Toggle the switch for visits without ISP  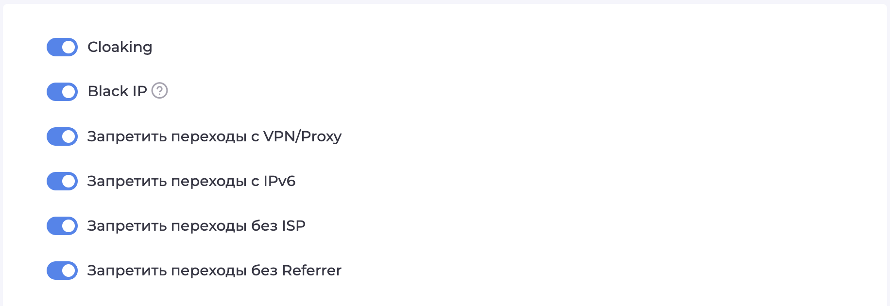[x=62, y=226]
